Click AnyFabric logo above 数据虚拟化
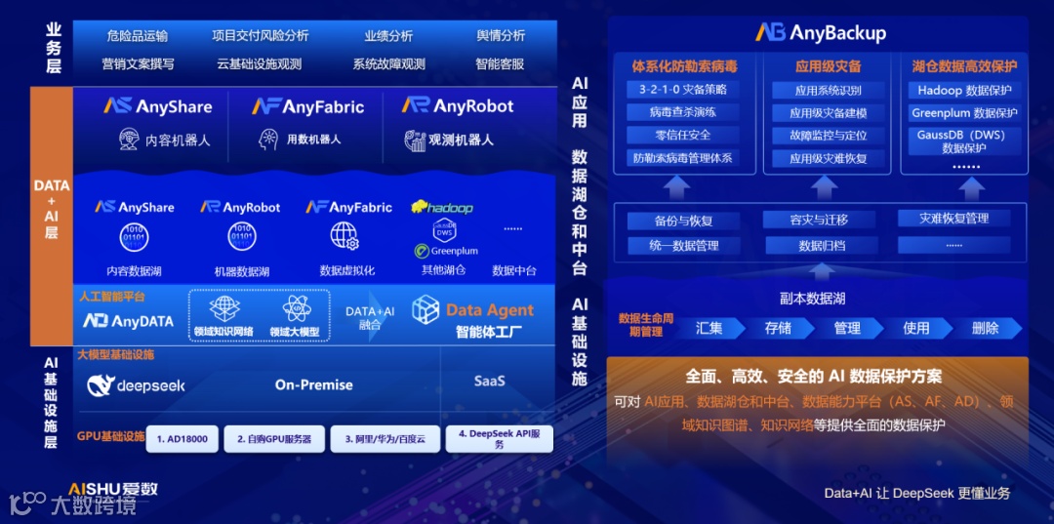The image size is (1054, 524). [x=348, y=207]
